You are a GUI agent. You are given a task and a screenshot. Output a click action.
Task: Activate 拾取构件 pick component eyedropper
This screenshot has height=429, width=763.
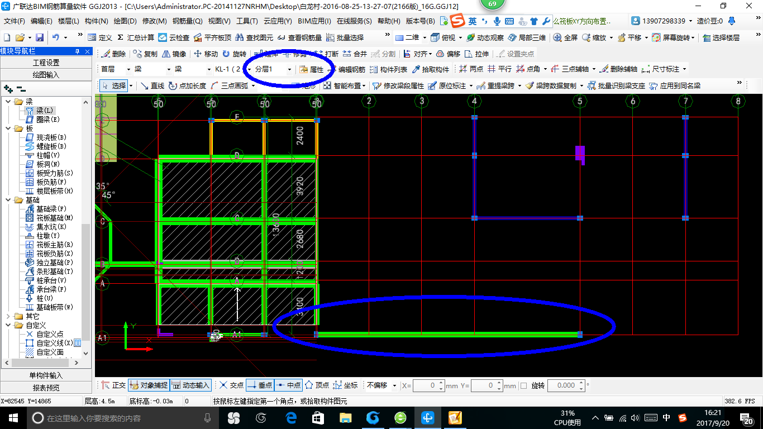point(431,69)
